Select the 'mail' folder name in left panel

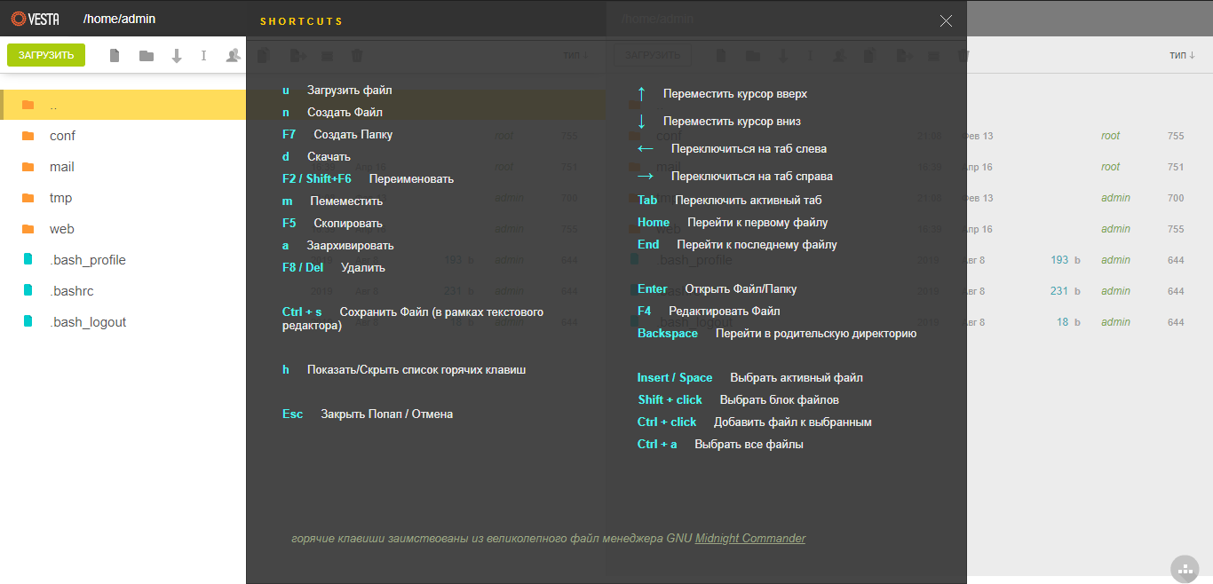(x=62, y=167)
